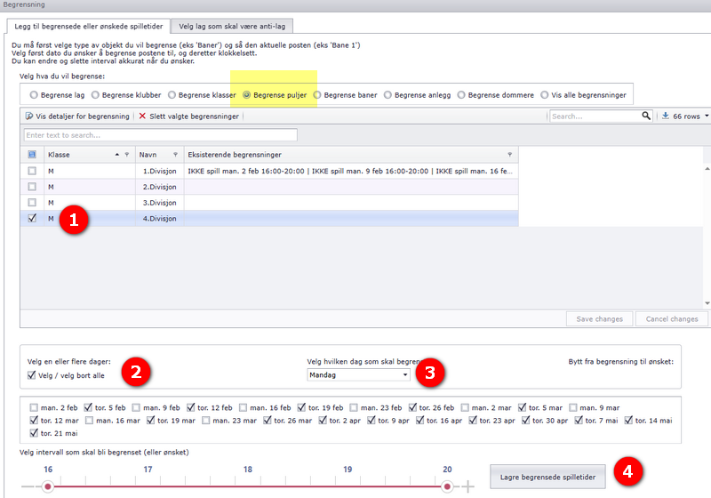This screenshot has width=711, height=498.
Task: Check the man. 16 feb date
Action: click(x=243, y=408)
